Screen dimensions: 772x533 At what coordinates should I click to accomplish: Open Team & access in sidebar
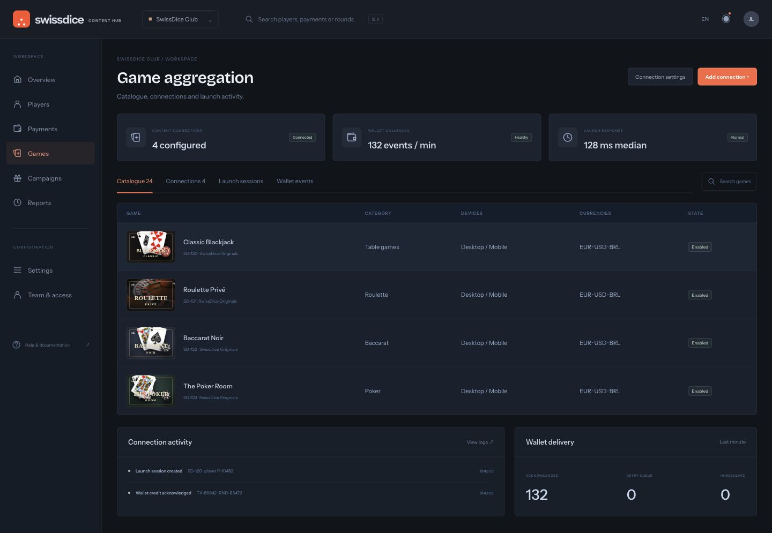click(x=50, y=295)
